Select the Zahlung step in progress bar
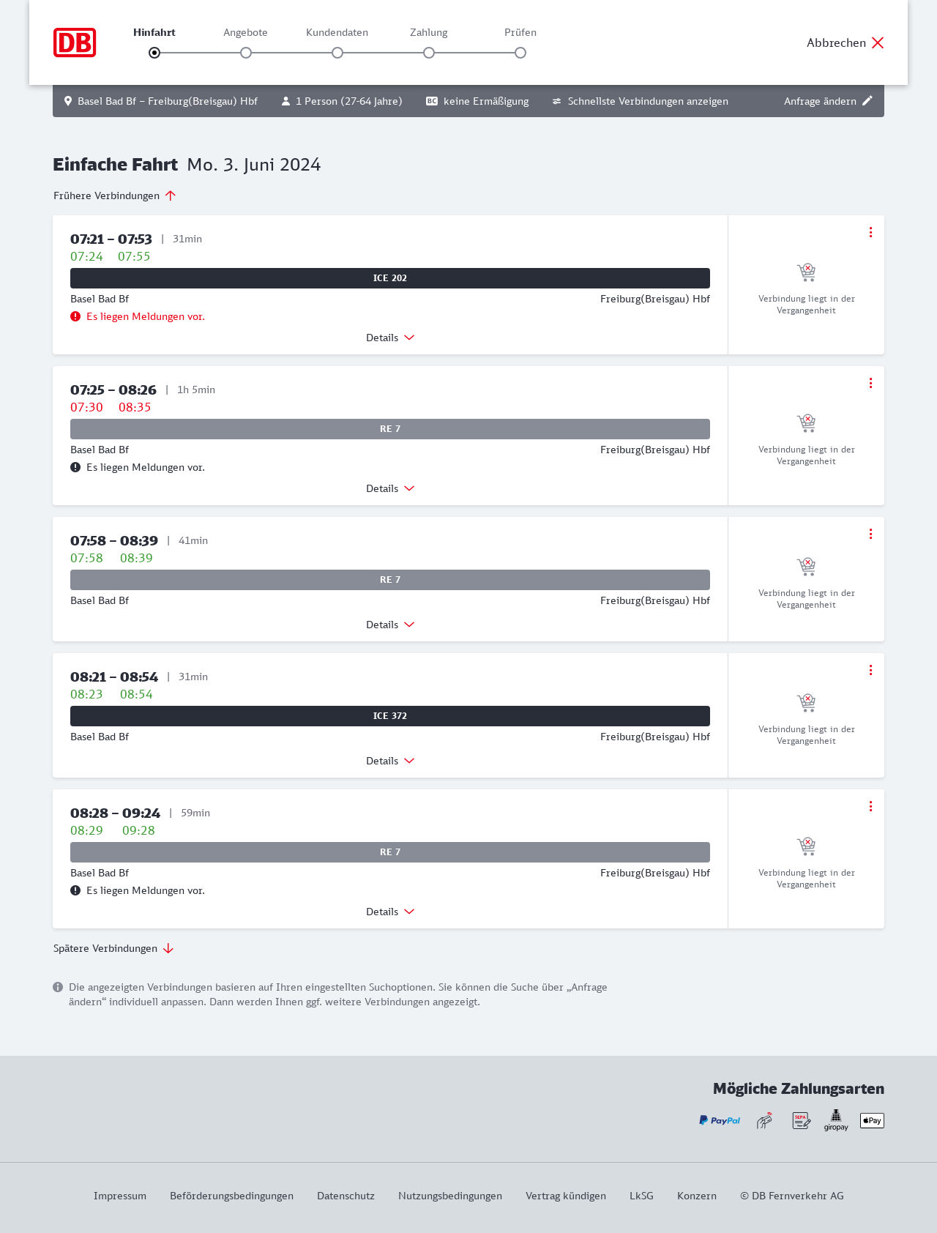The height and width of the screenshot is (1233, 937). pos(429,53)
